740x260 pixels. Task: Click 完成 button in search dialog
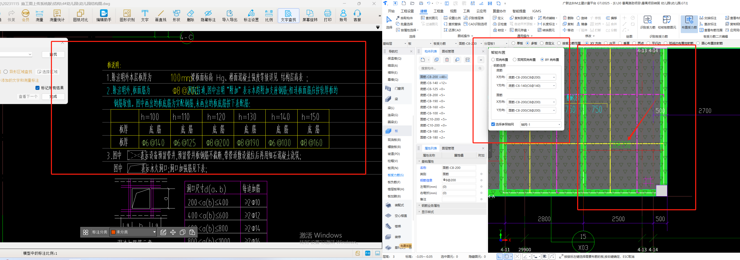[53, 96]
